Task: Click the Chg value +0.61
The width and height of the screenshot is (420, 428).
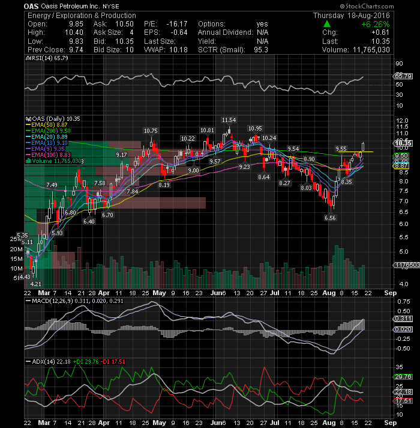Action: click(x=380, y=32)
